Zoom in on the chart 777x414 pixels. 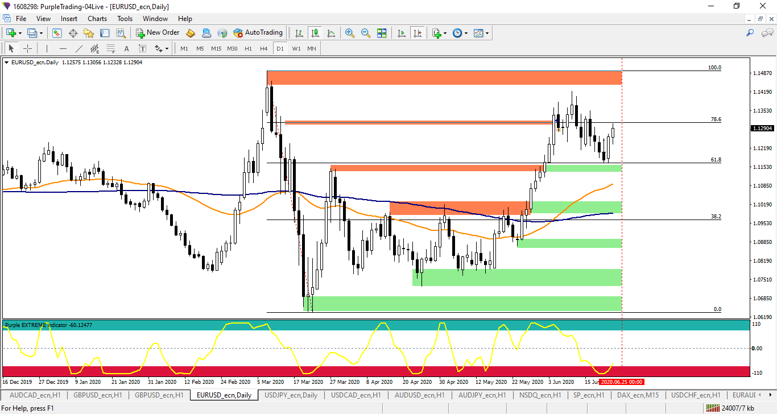(x=350, y=33)
